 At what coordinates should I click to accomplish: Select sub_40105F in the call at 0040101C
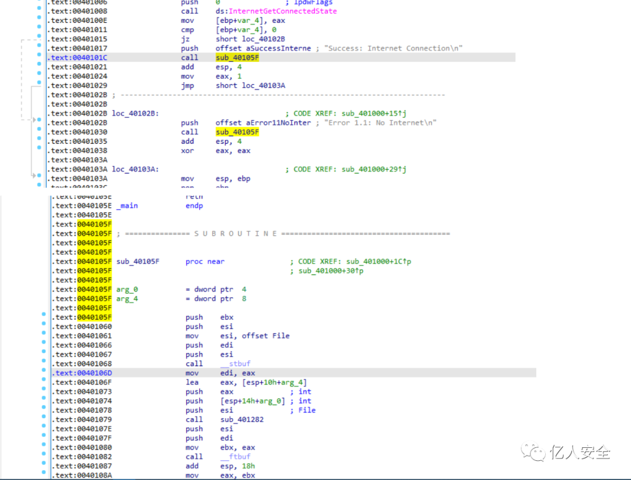[x=237, y=58]
